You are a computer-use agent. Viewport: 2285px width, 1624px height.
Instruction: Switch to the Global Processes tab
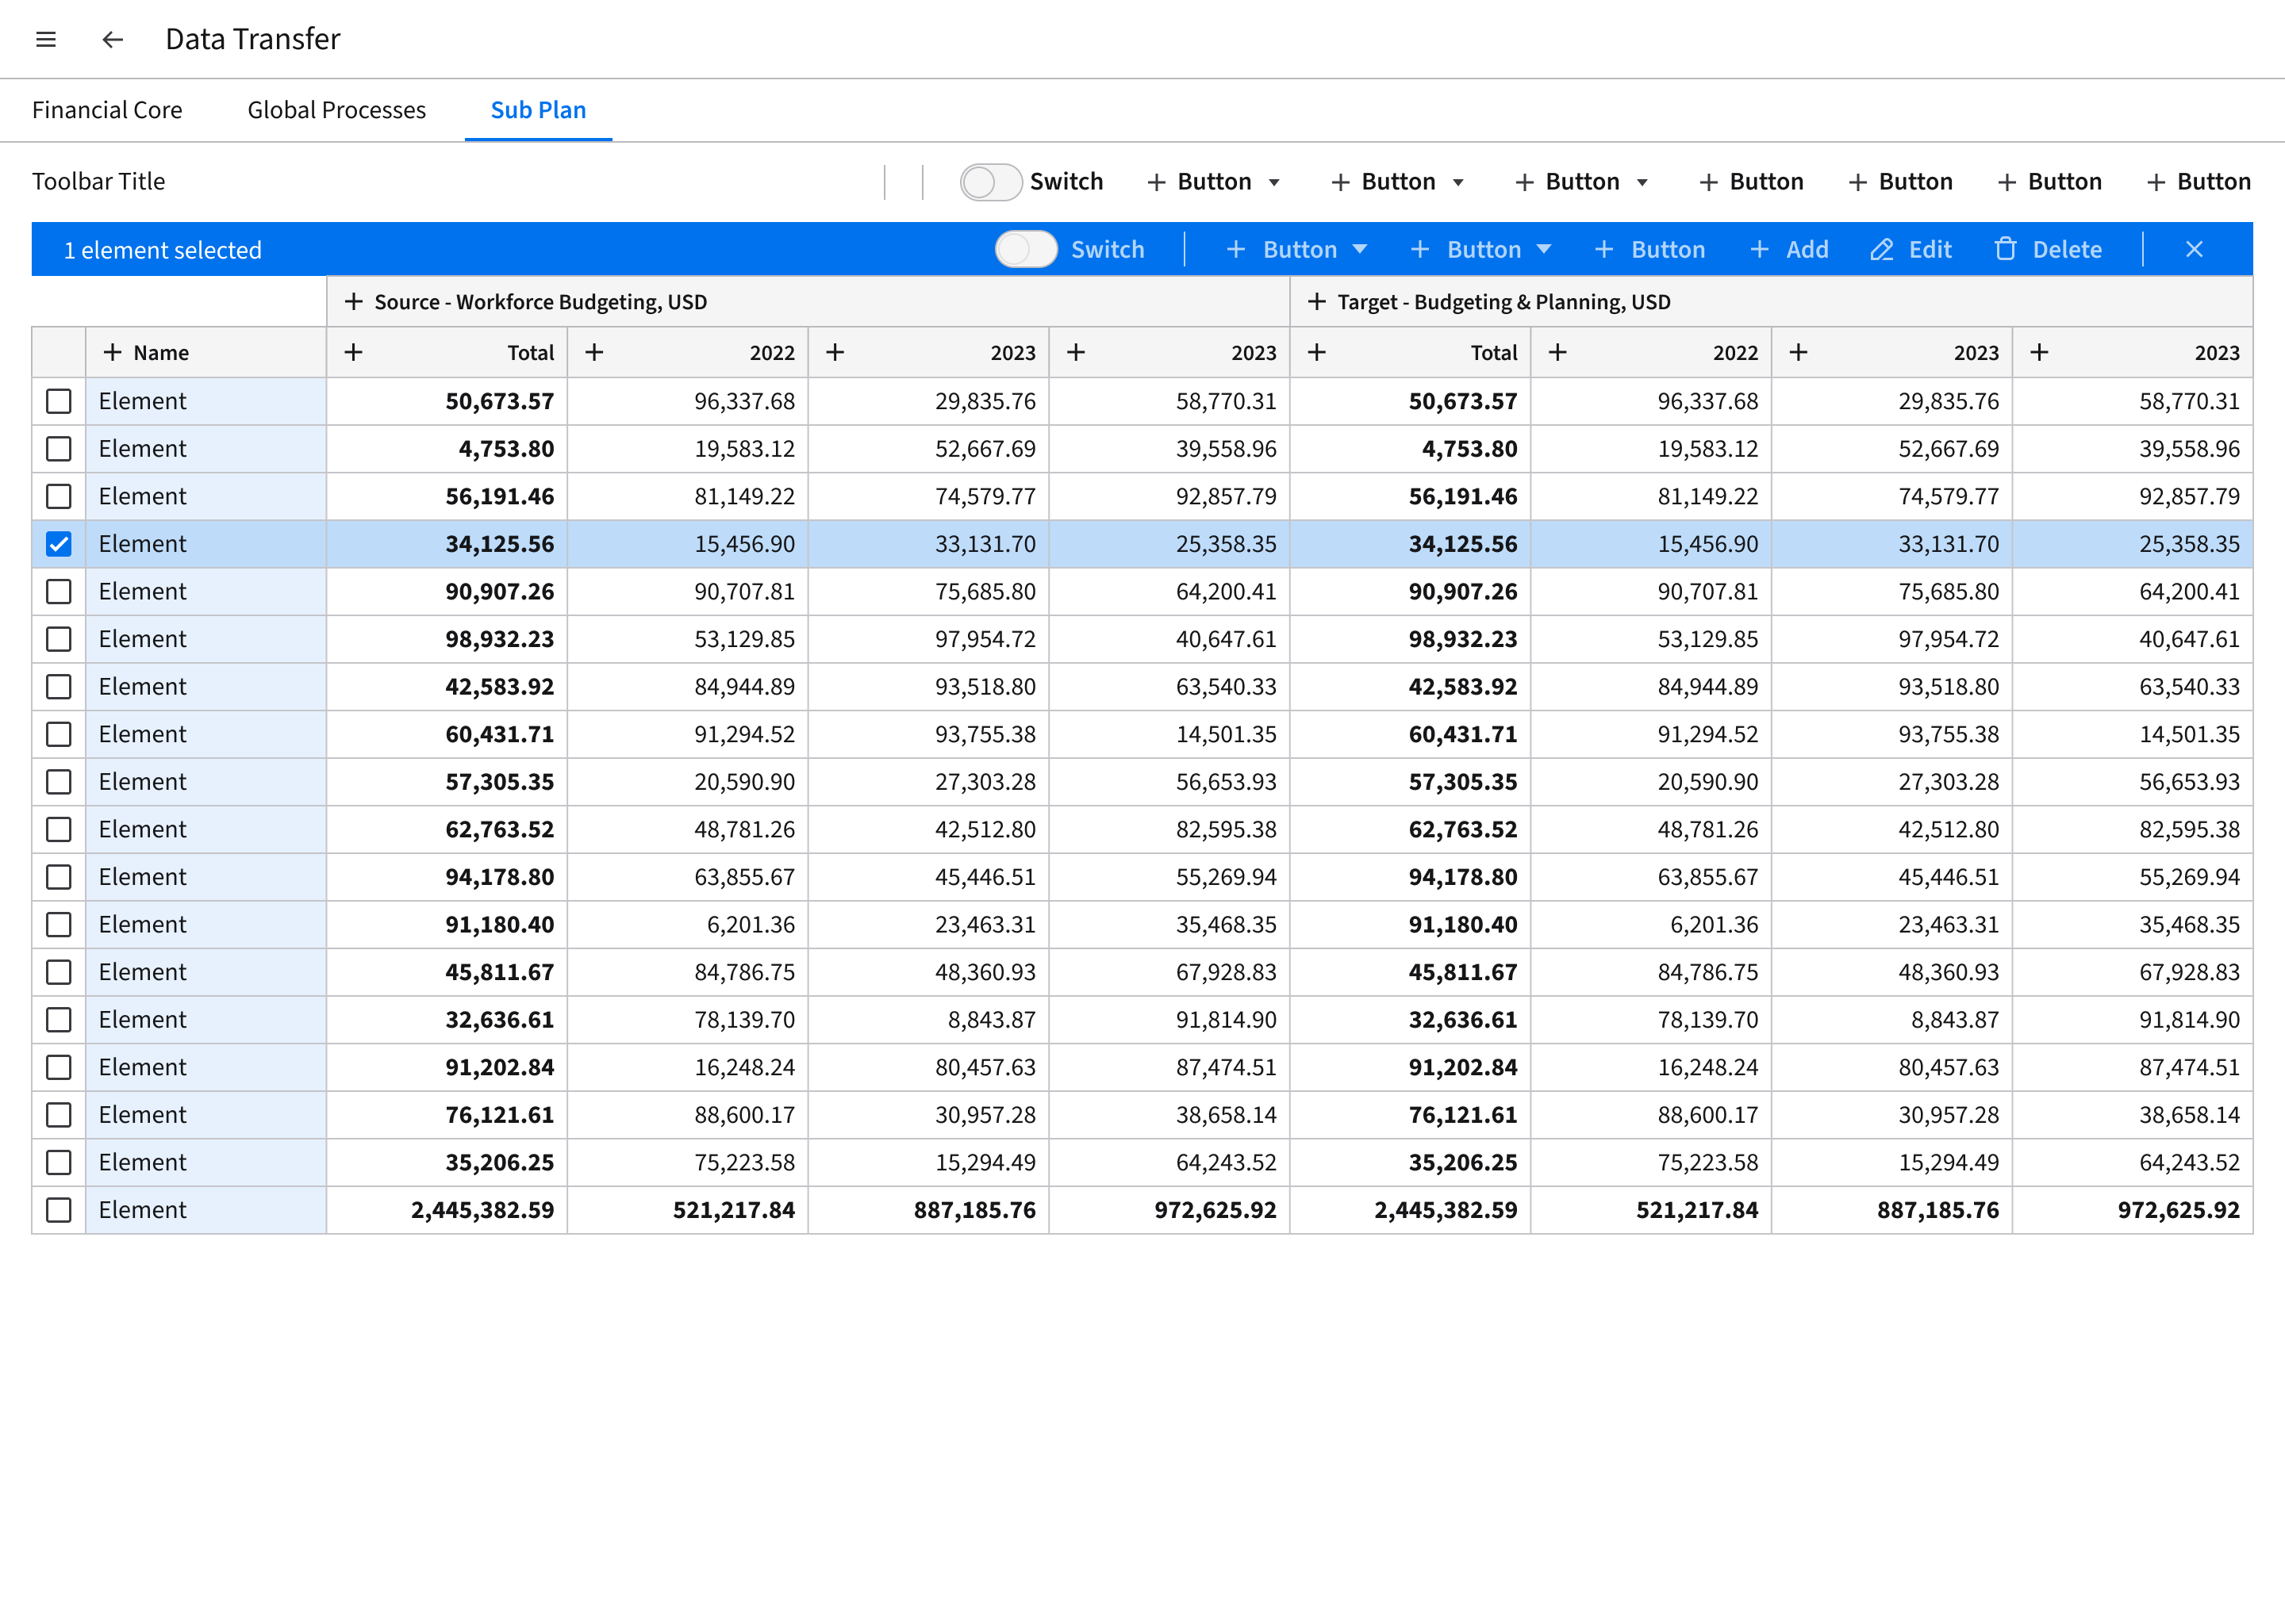pyautogui.click(x=336, y=110)
